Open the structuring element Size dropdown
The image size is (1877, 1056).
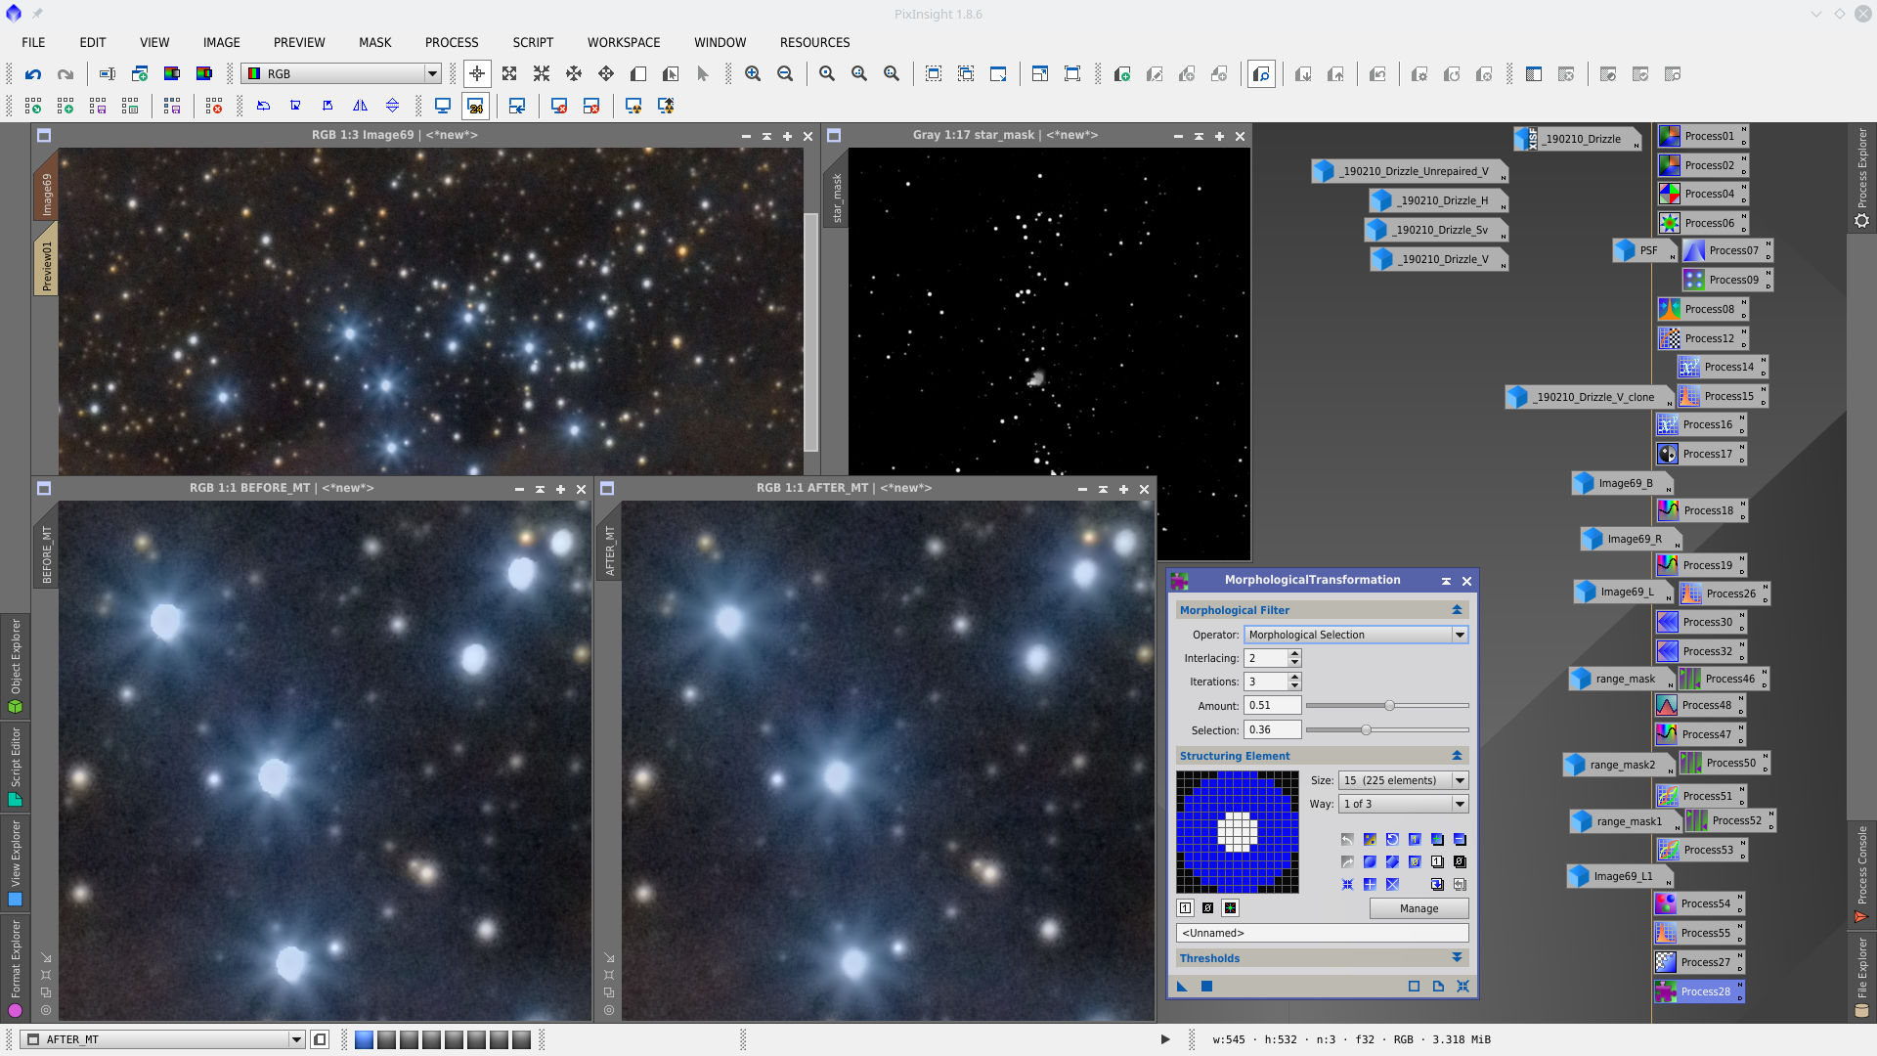coord(1402,780)
